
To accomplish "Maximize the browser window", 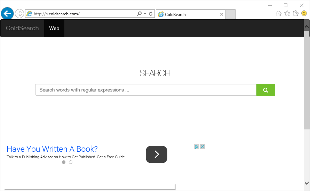I will (286, 5).
